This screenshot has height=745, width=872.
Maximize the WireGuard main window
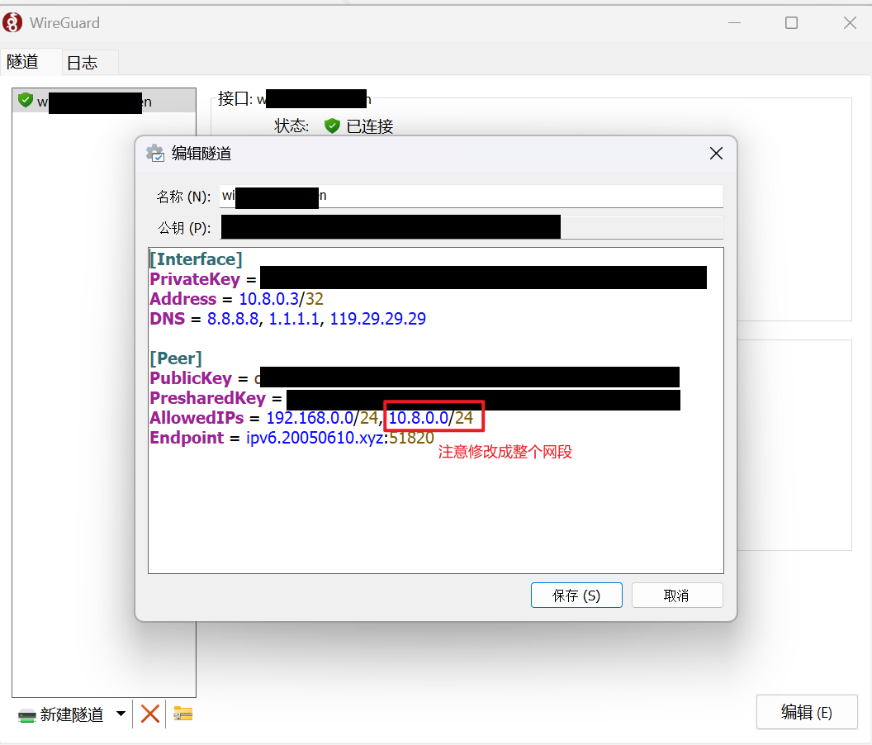pyautogui.click(x=791, y=23)
